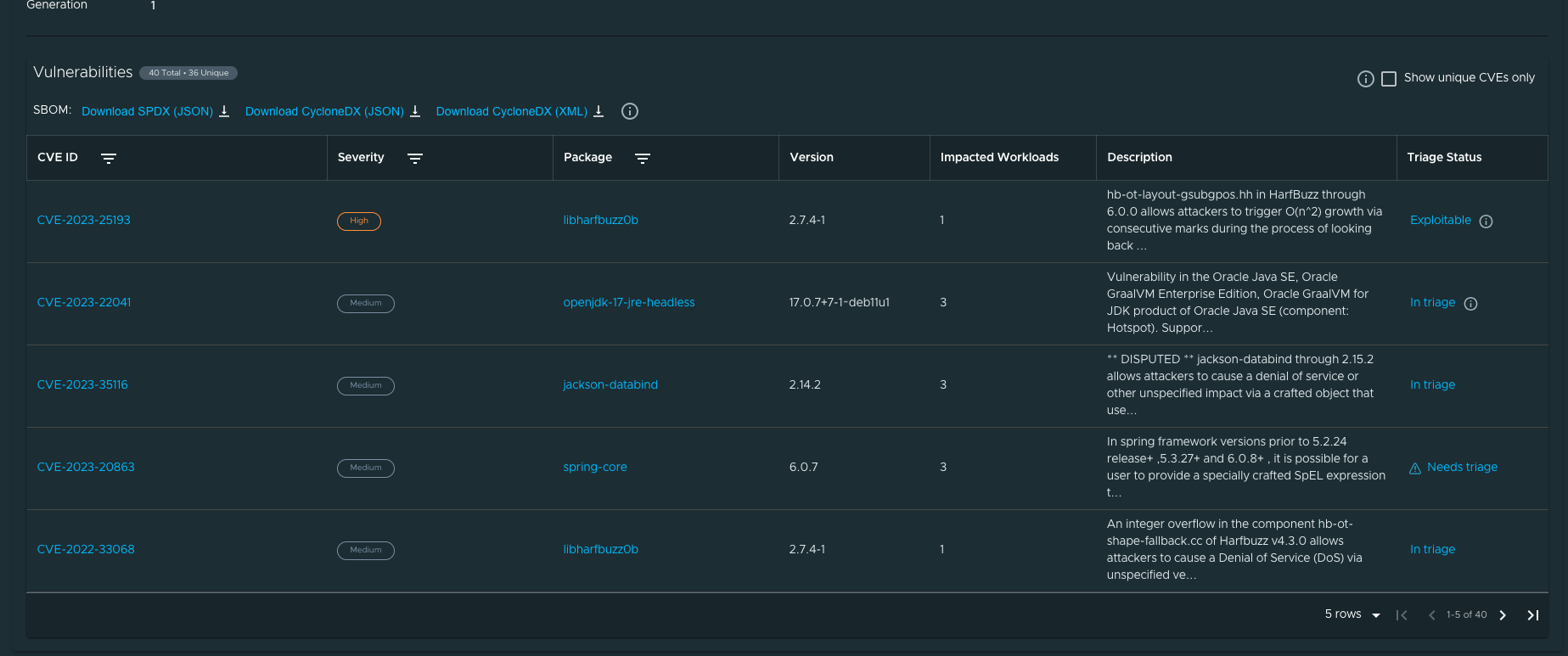Open the Package column filter
The width and height of the screenshot is (1568, 656).
(643, 158)
